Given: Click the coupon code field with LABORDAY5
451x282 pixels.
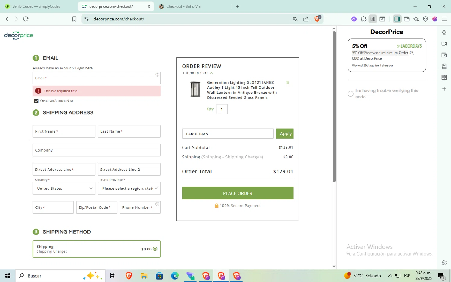Looking at the screenshot, I should [x=228, y=134].
